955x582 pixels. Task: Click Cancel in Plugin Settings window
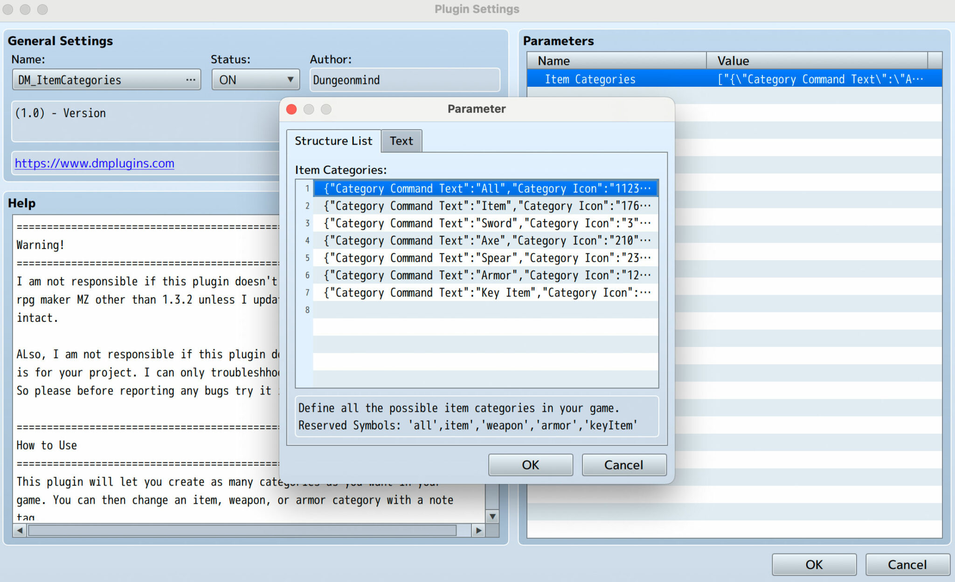907,565
